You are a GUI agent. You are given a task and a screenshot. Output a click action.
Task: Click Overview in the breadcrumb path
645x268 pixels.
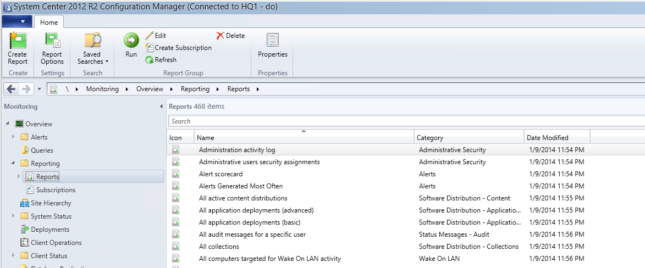tap(150, 89)
